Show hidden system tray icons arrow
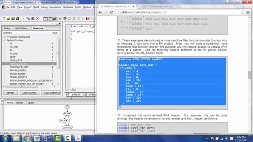The width and height of the screenshot is (253, 142). 207,138
